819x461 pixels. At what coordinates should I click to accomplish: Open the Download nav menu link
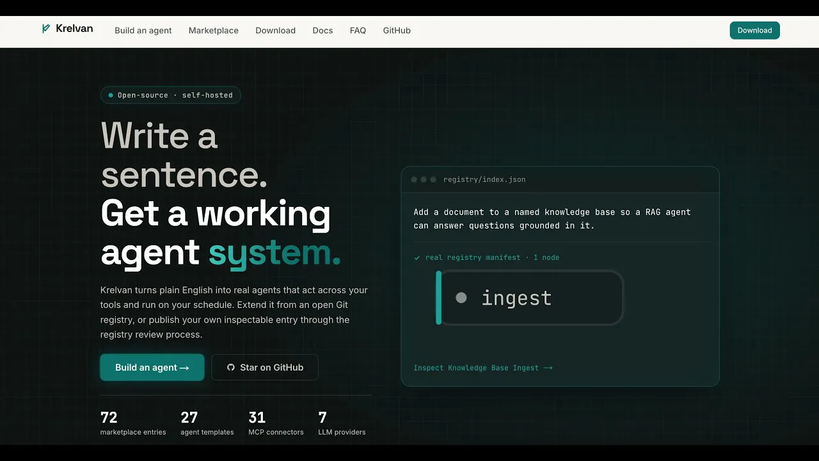275,30
